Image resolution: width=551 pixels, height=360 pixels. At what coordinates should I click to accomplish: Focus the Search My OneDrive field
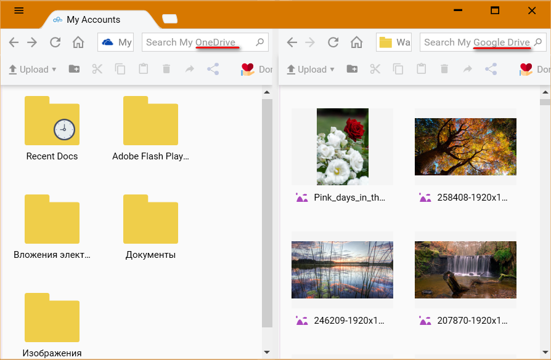pyautogui.click(x=205, y=42)
